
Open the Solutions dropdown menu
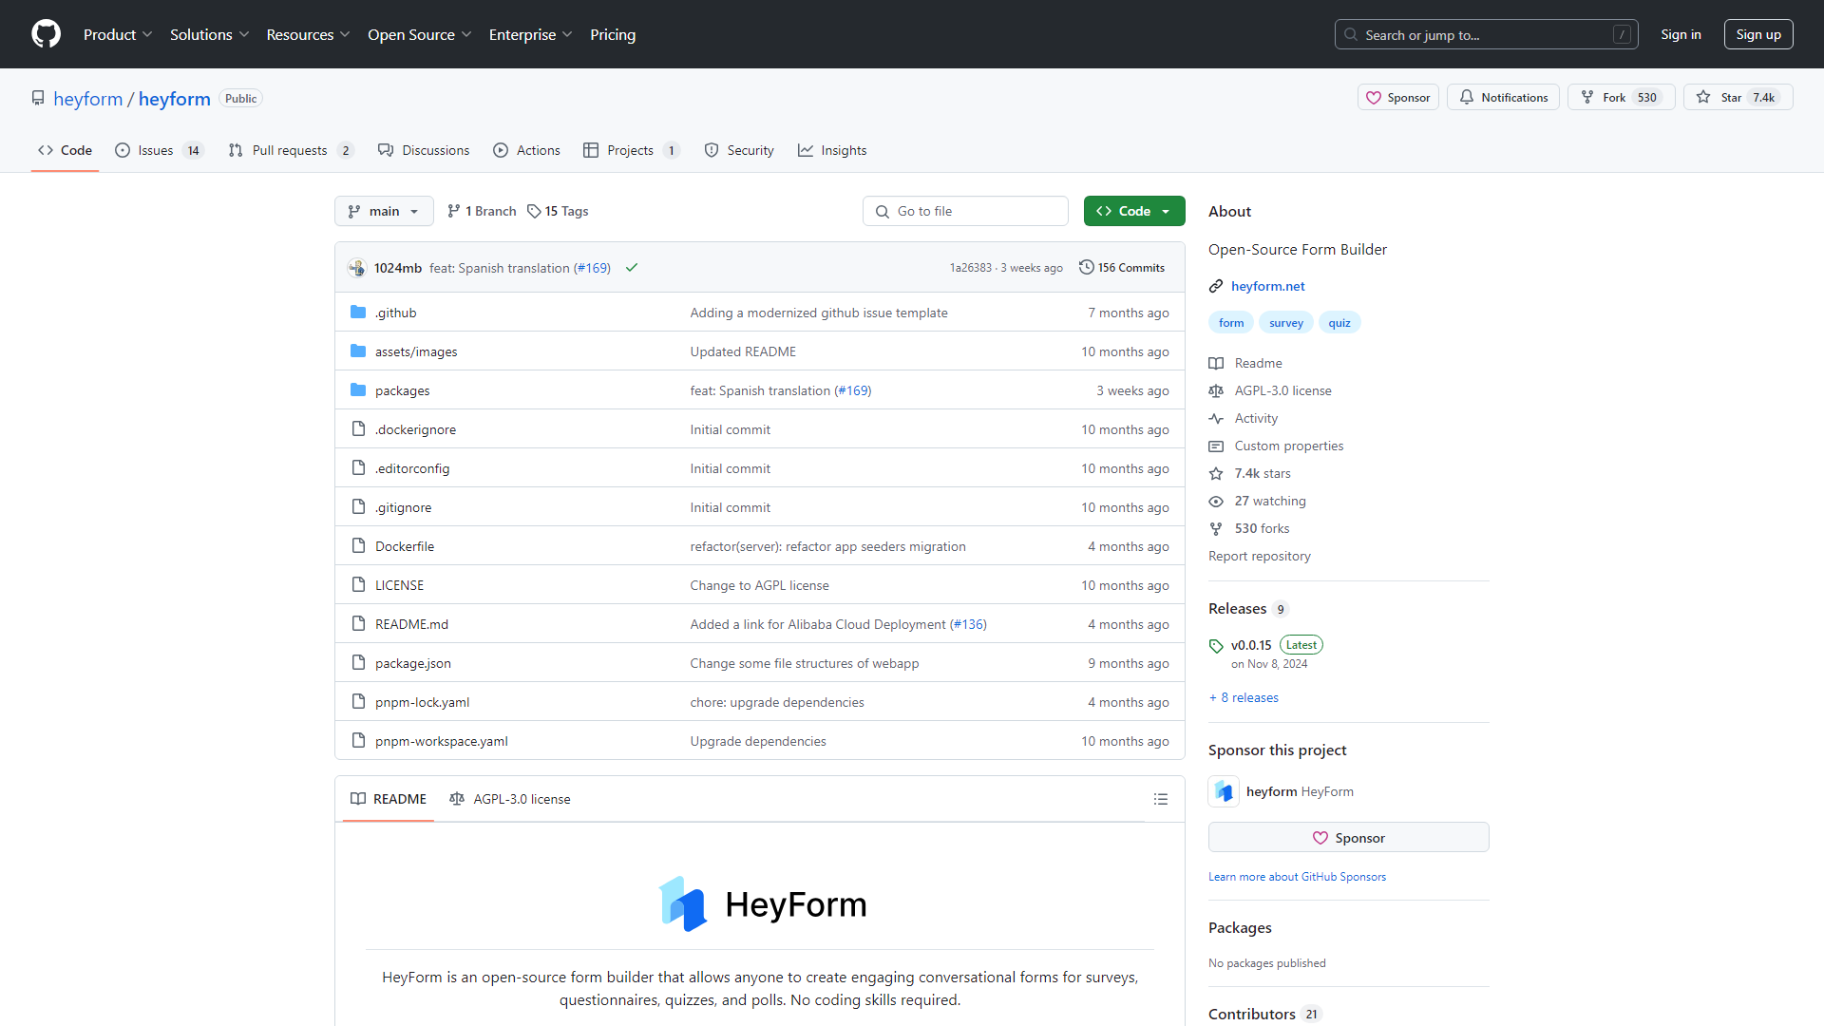209,34
